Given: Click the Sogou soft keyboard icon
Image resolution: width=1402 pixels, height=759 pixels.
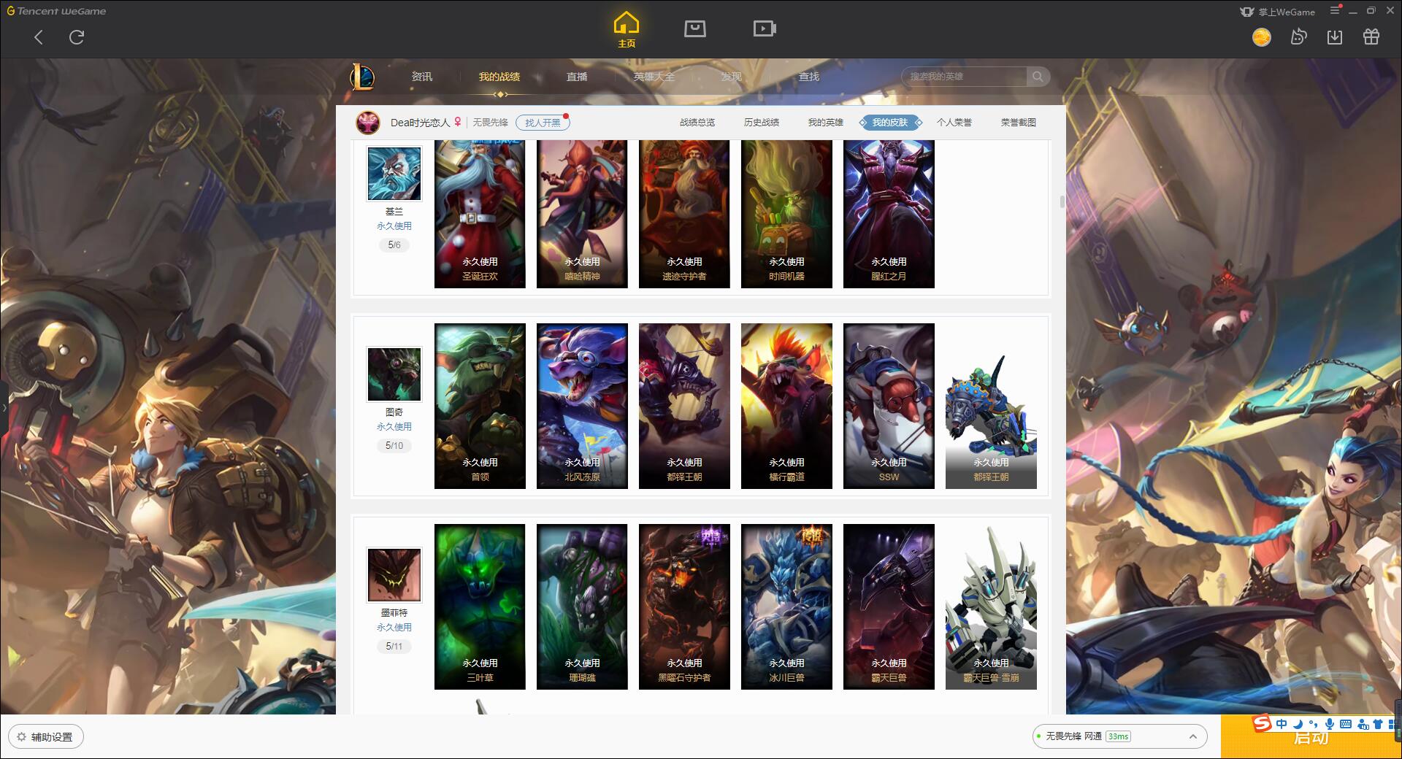Looking at the screenshot, I should pyautogui.click(x=1346, y=724).
